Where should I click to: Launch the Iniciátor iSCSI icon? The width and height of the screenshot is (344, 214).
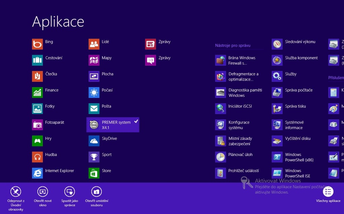(220, 108)
